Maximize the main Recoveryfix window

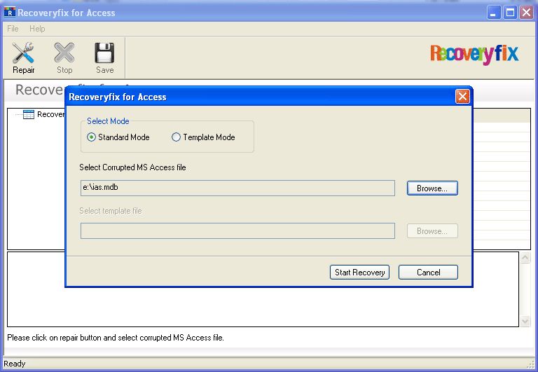[x=510, y=13]
